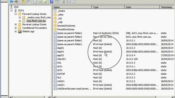Click left arrow of records pane scrollbar
175x98 pixels.
pos(54,97)
